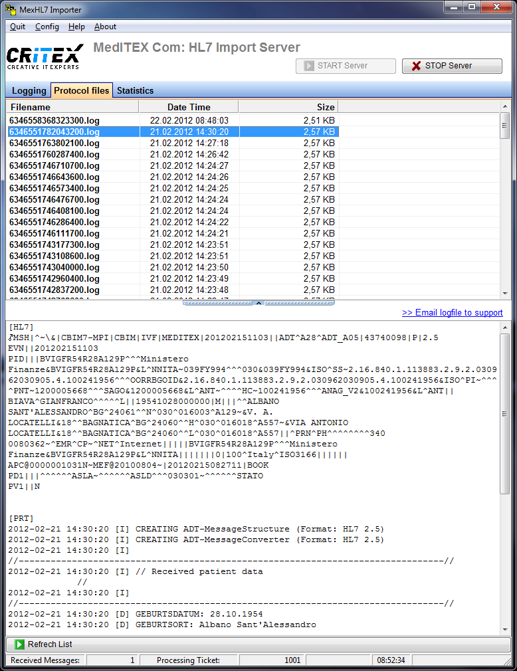Screen dimensions: 517x671
Task: Open the Quit menu
Action: pos(17,27)
